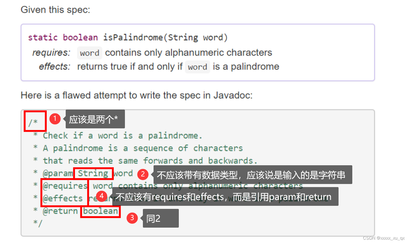This screenshot has height=243, width=409.
Task: Click the 'effects:' label in the spec box
Action: 54,67
